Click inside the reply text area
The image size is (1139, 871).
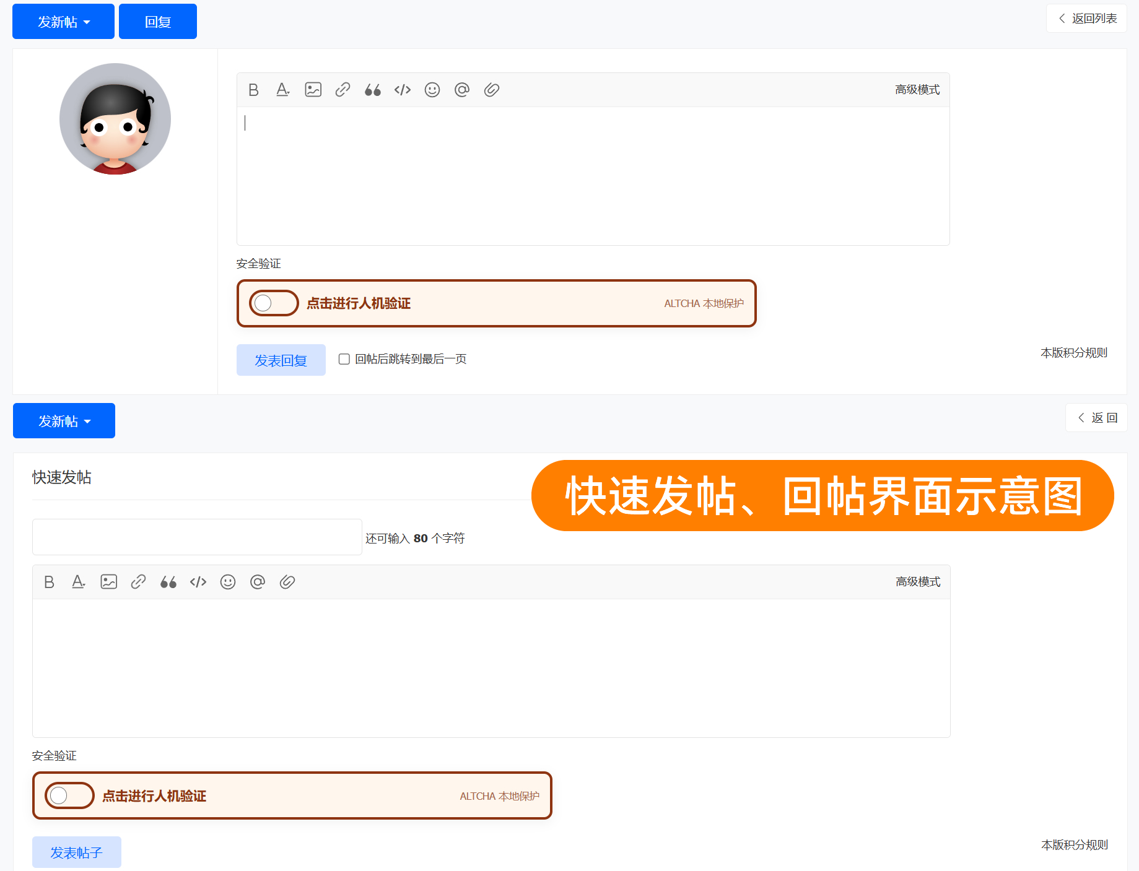[593, 176]
